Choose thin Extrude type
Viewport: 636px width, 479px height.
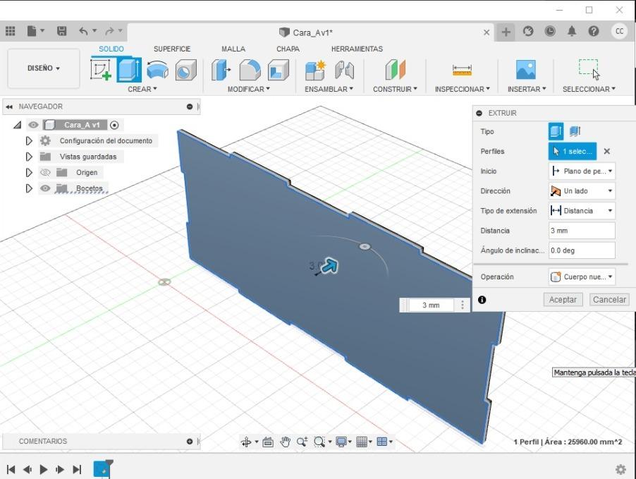pos(575,131)
